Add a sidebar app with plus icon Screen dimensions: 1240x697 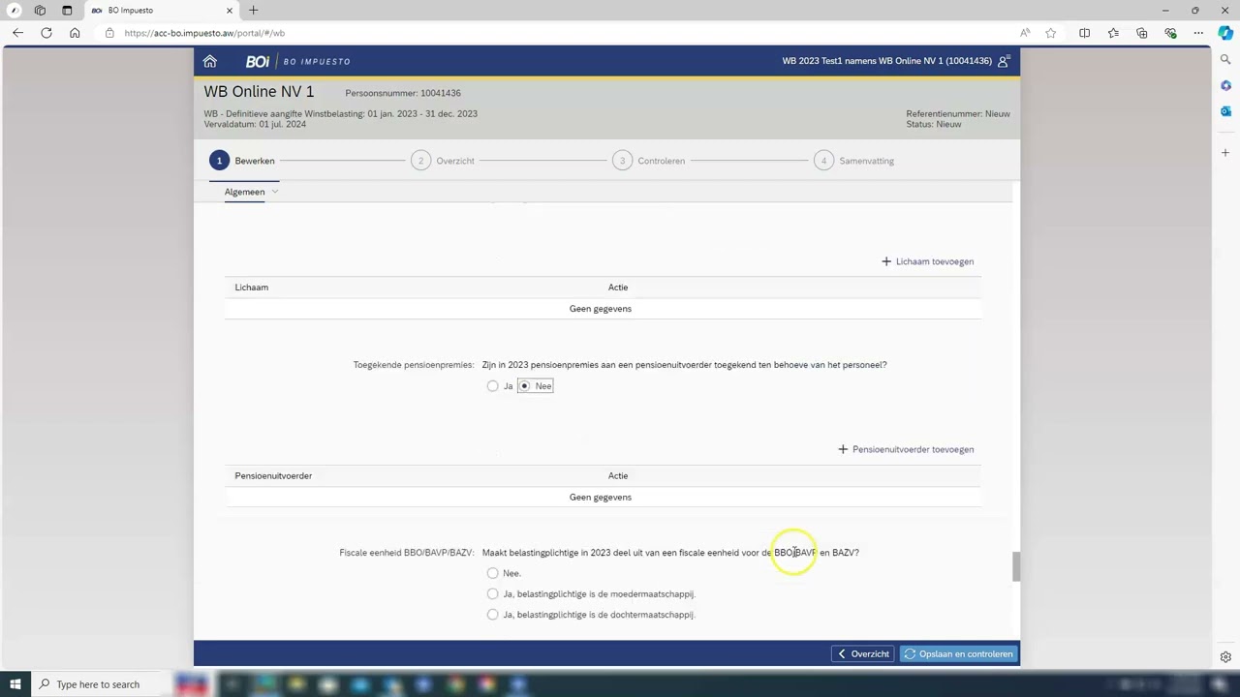1225,153
